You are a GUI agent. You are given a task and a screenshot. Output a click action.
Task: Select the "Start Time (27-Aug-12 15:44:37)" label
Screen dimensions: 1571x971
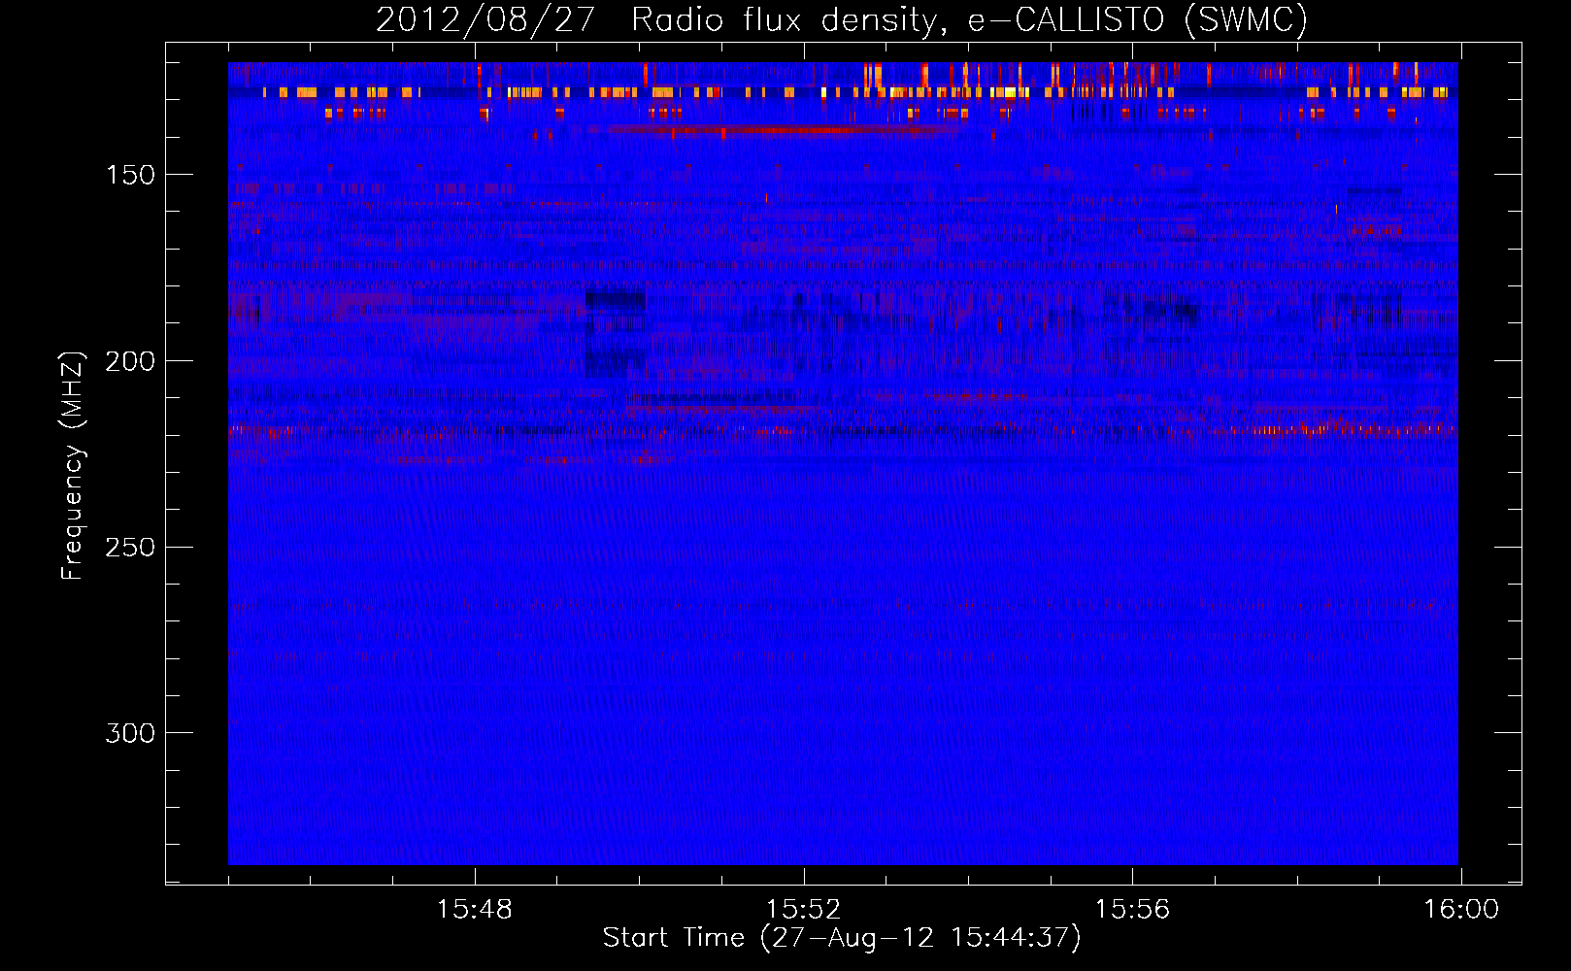(x=842, y=938)
